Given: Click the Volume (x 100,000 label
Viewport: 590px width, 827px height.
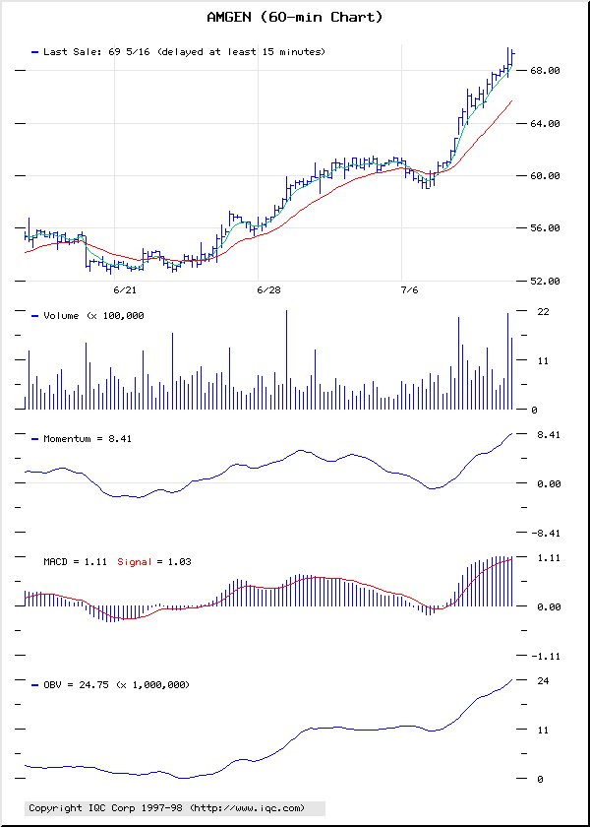Looking at the screenshot, I should (x=93, y=315).
